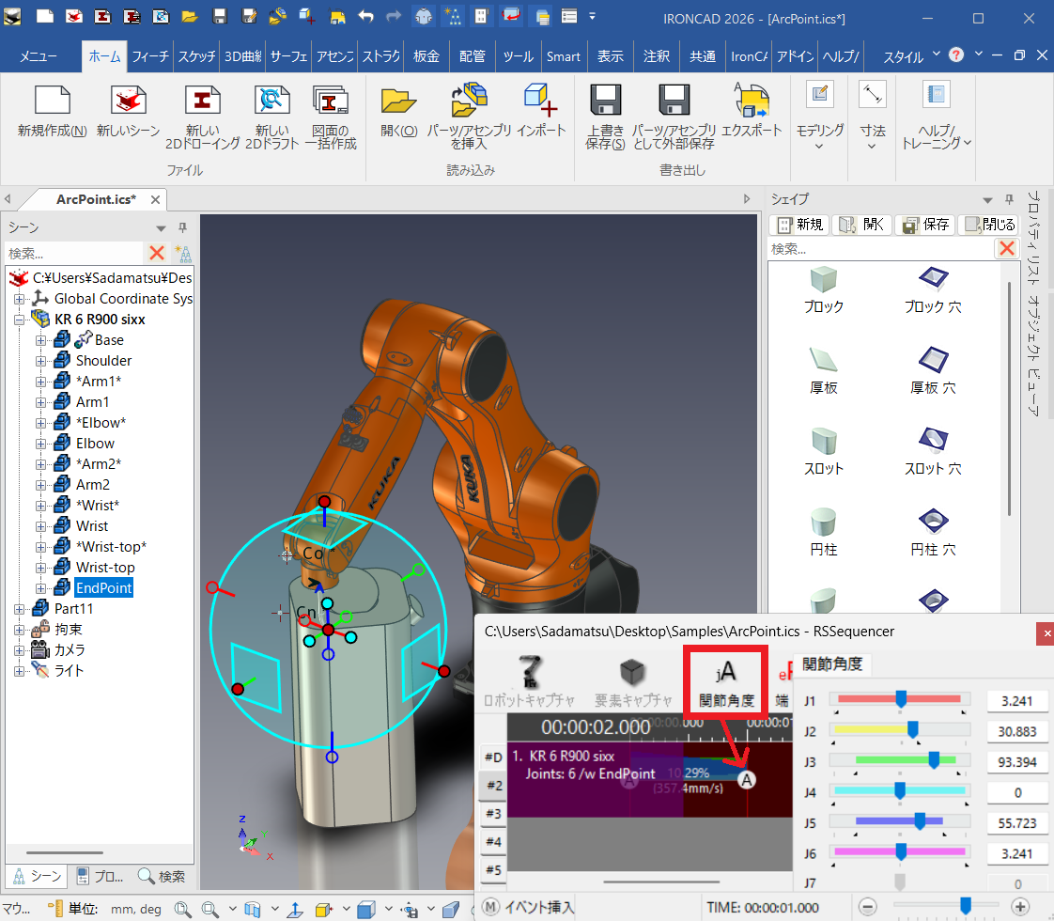The height and width of the screenshot is (921, 1054).
Task: Switch to the スケッチ ribbon tab
Action: click(196, 56)
